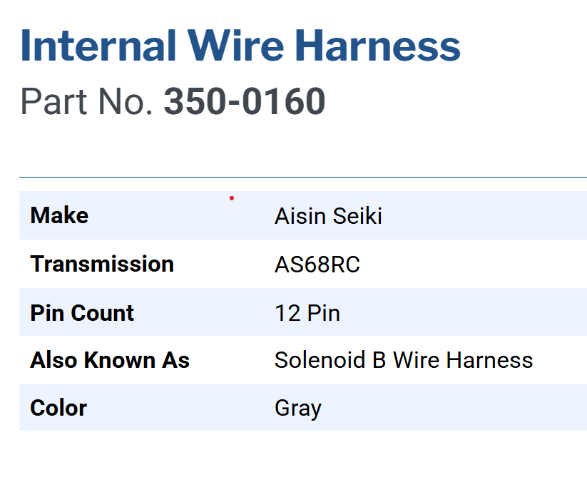Select the Aisin Seiki value
The width and height of the screenshot is (587, 482).
pos(328,216)
